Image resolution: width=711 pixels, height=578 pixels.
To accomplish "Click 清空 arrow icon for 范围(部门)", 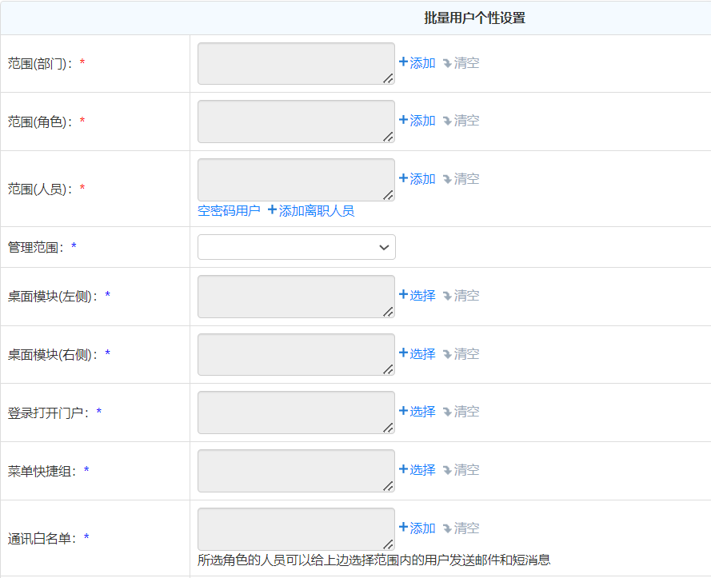I will click(447, 63).
